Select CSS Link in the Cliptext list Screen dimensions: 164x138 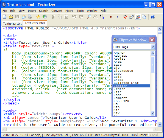(132, 101)
